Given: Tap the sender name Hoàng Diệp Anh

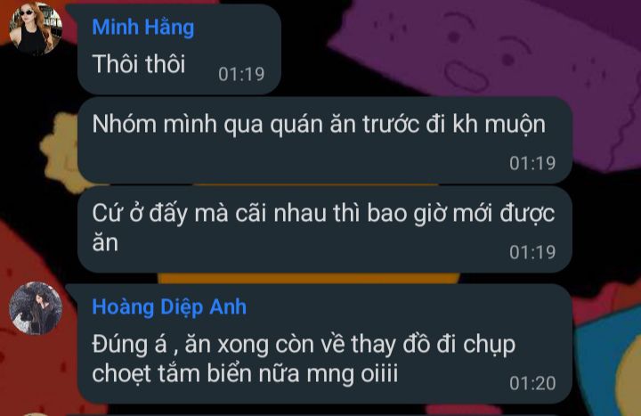Looking at the screenshot, I should point(169,306).
